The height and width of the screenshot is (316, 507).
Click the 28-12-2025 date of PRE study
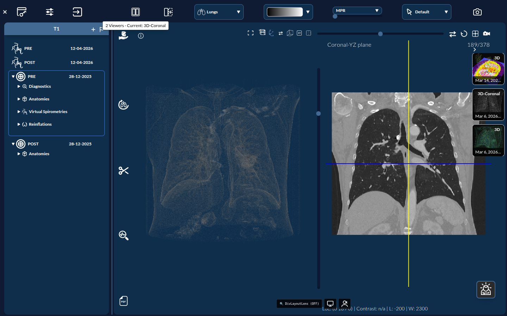80,77
